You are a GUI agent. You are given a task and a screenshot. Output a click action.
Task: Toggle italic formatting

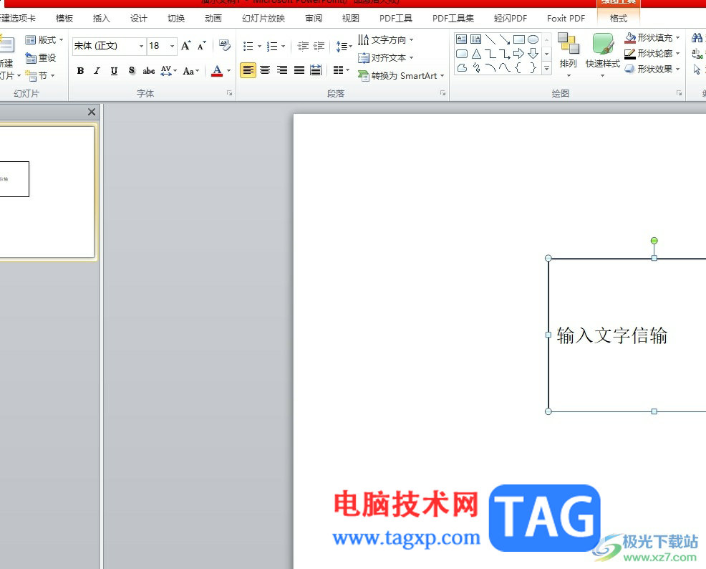tap(97, 71)
